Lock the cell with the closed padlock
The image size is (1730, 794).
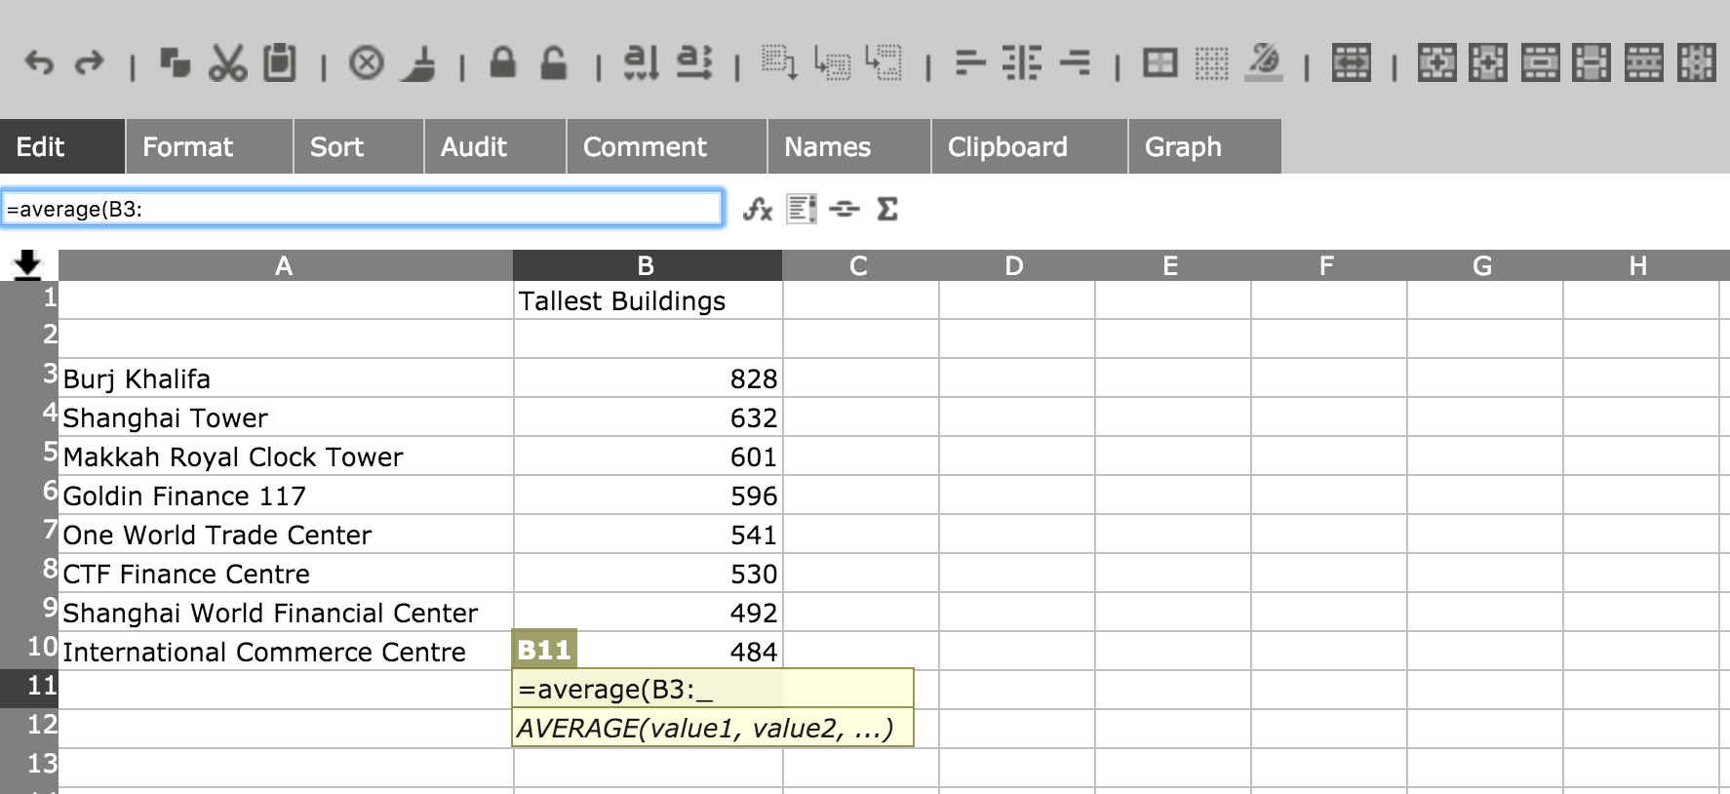click(x=502, y=63)
